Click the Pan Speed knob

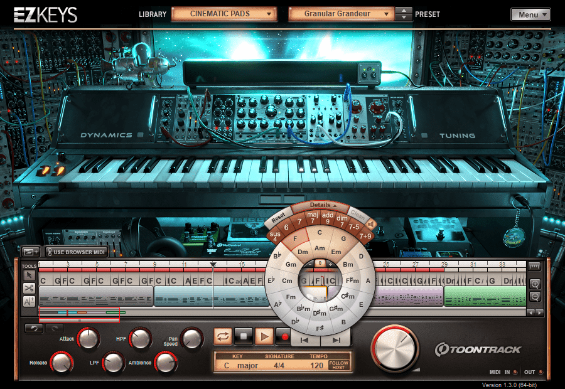pyautogui.click(x=191, y=338)
